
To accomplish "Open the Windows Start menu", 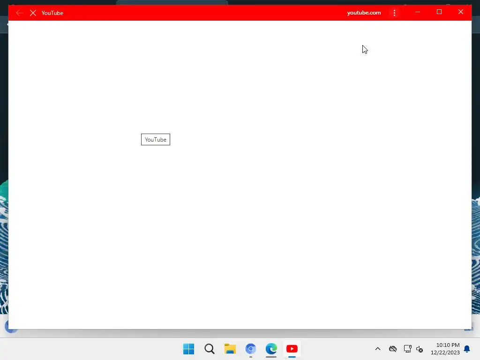I will coord(188,349).
